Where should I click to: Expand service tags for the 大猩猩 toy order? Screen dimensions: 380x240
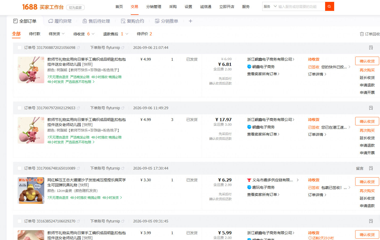click(x=121, y=197)
